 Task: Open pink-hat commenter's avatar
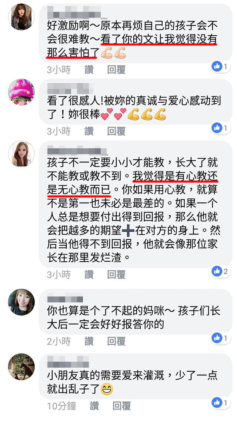click(x=21, y=92)
